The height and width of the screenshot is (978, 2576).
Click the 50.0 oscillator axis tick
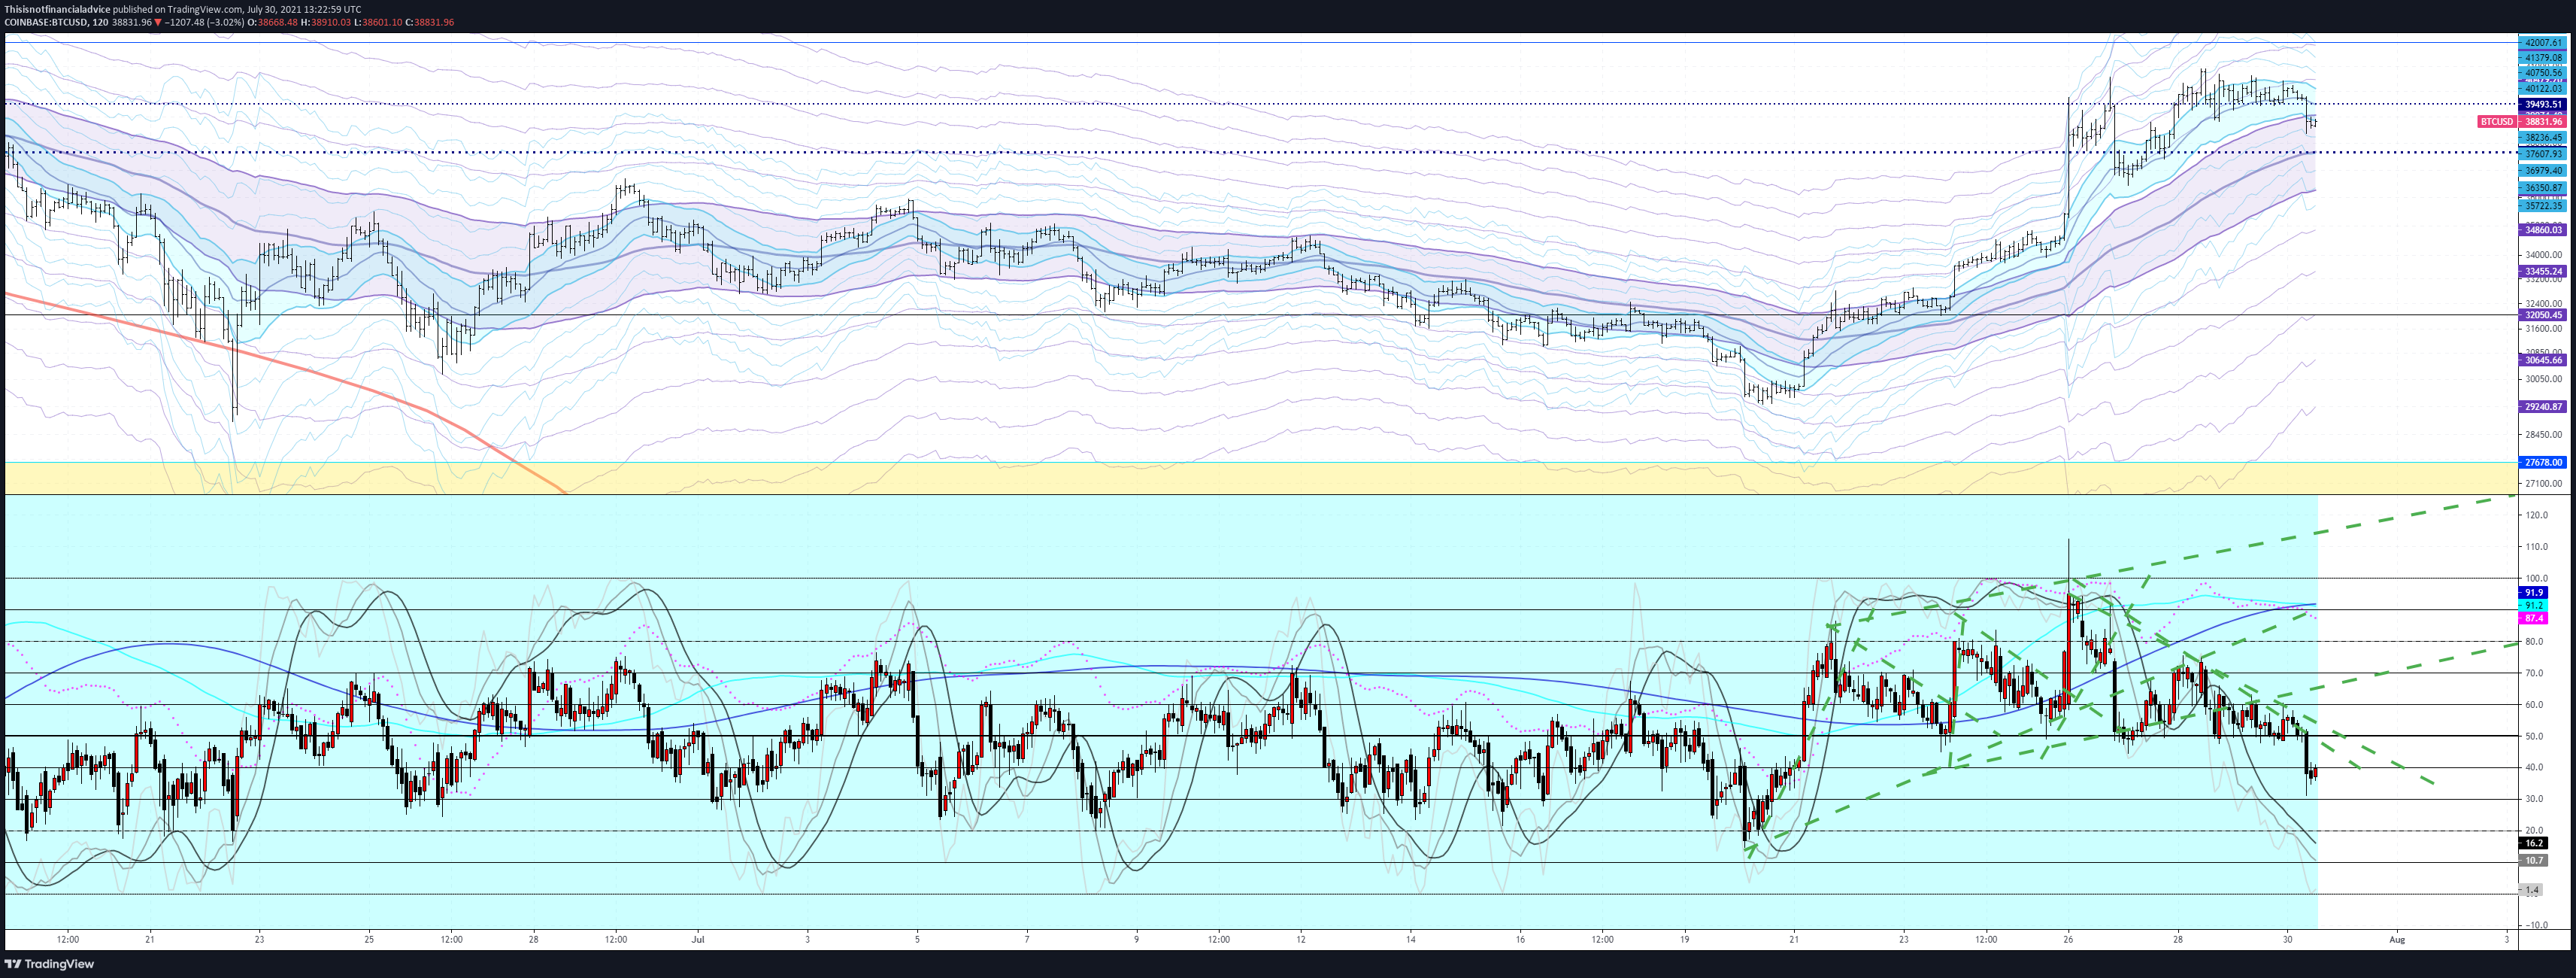coord(2534,737)
